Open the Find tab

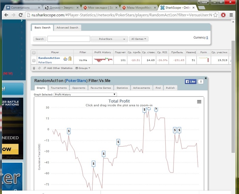[158, 88]
